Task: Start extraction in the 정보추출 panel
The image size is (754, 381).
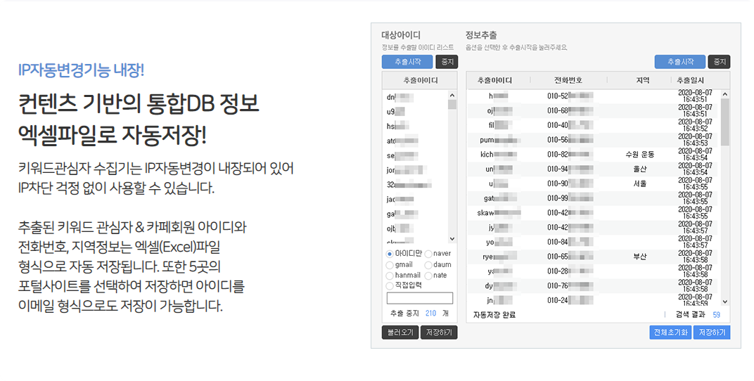Action: pyautogui.click(x=680, y=62)
